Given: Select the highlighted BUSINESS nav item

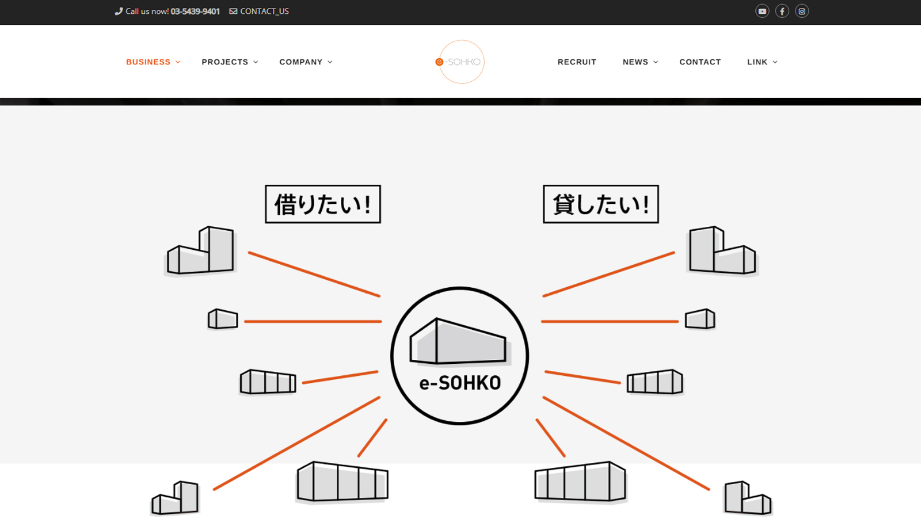Looking at the screenshot, I should tap(149, 62).
